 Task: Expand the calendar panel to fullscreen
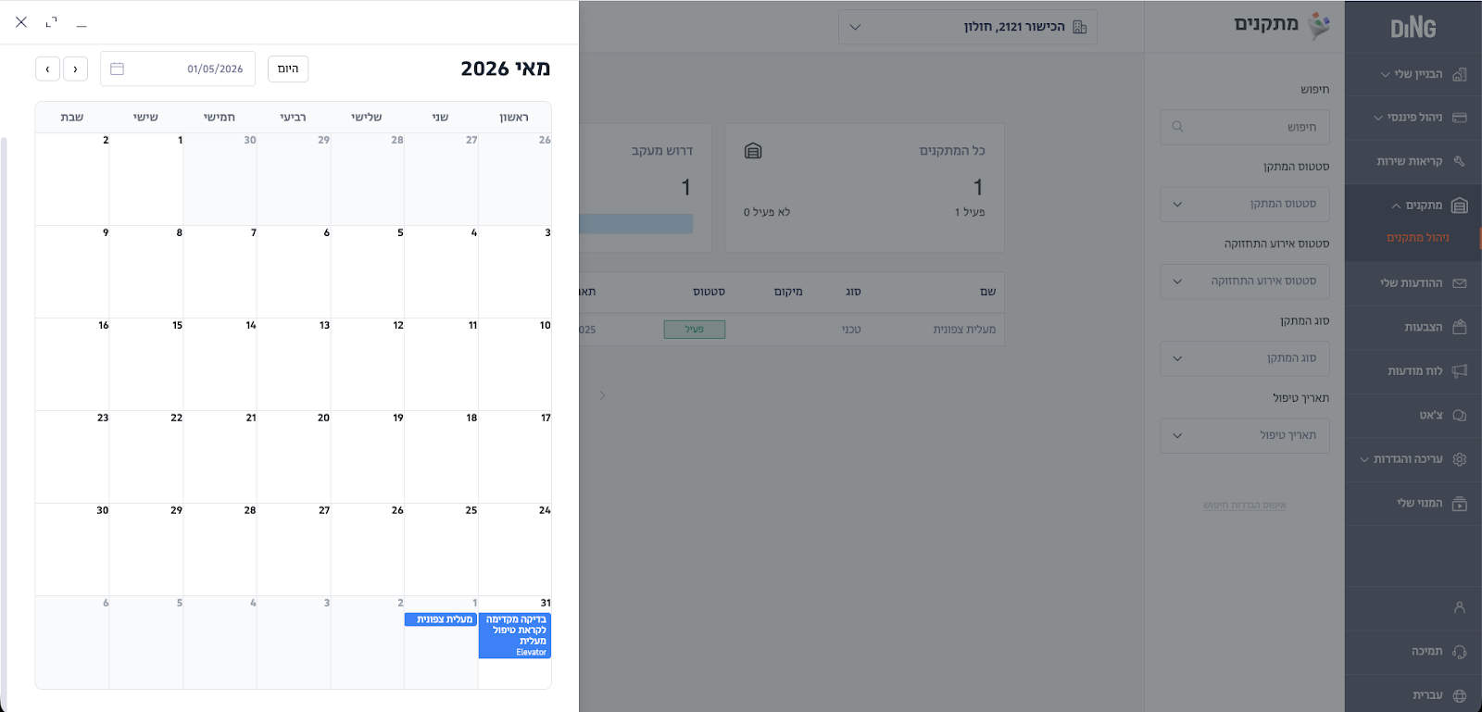point(52,22)
